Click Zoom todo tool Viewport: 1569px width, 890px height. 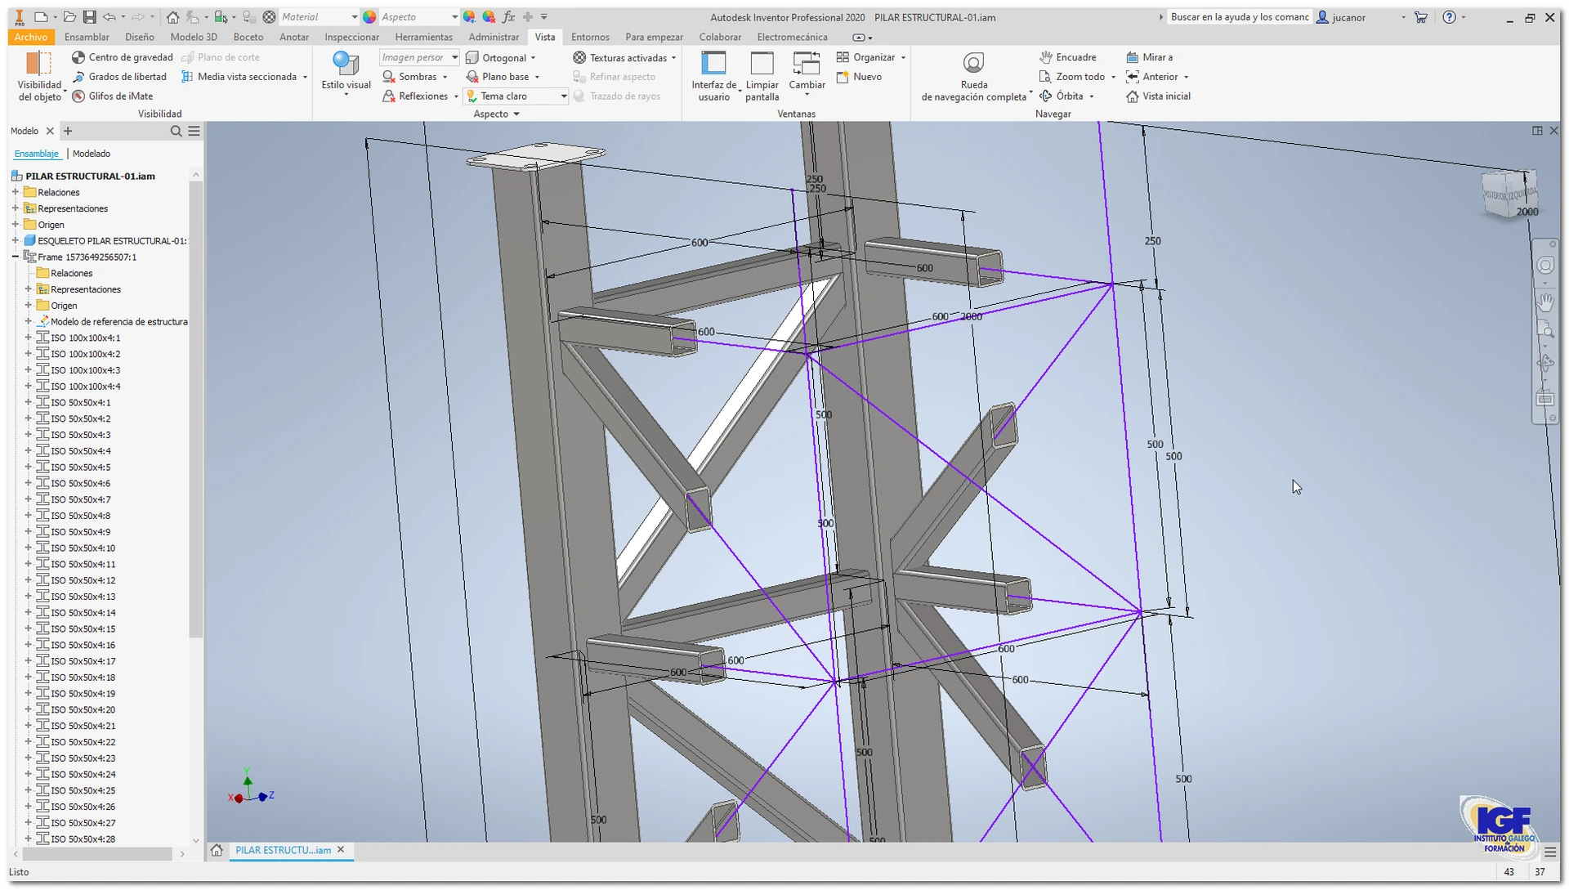point(1072,77)
